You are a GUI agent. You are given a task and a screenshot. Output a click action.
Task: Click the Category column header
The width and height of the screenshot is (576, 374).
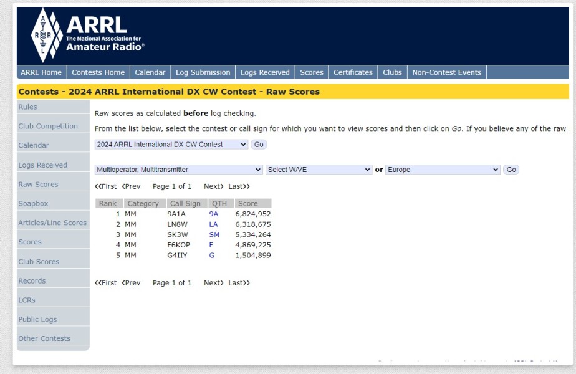(x=145, y=204)
